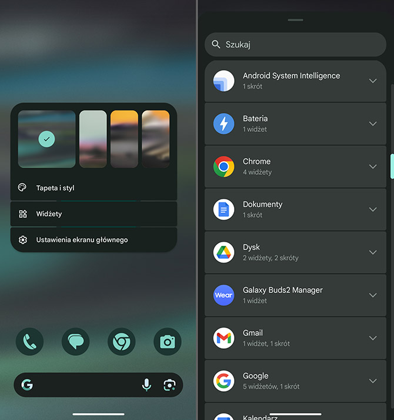Tap the magnifier icon in Szukaj field
Viewport: 394px width, 420px height.
(216, 45)
